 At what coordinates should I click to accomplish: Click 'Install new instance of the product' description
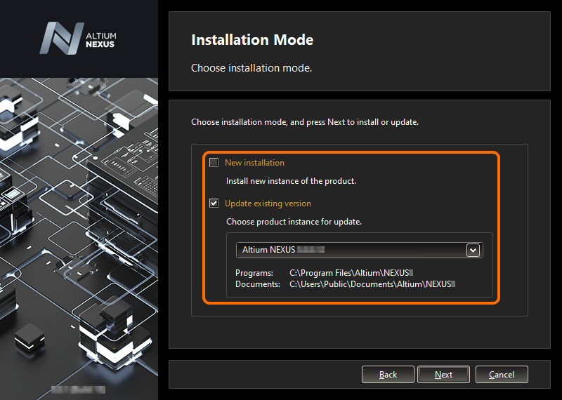coord(291,181)
